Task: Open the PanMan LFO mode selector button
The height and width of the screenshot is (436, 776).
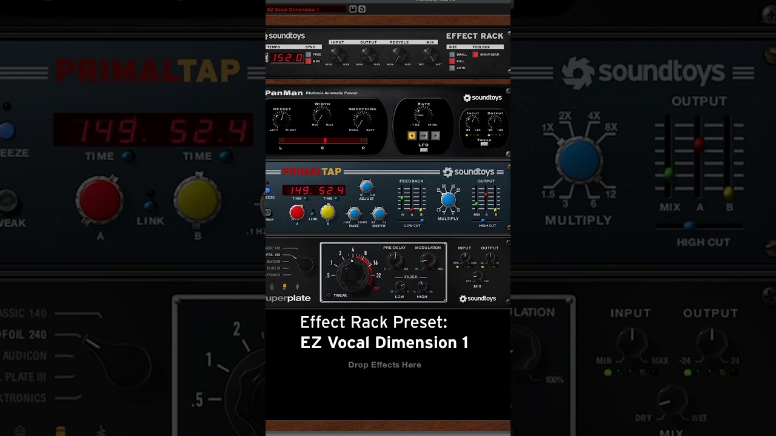Action: pos(424,150)
